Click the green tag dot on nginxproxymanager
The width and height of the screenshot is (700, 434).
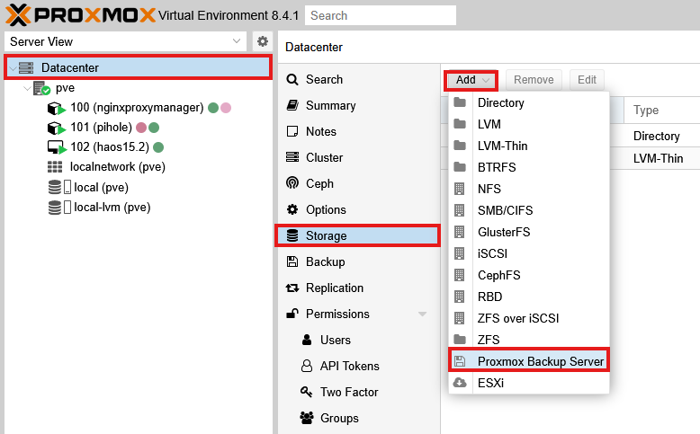[213, 108]
